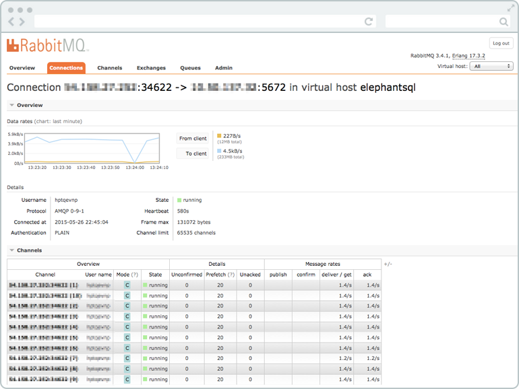Screen dimensions: 519x389
Task: Click the browser address bar
Action: point(205,22)
